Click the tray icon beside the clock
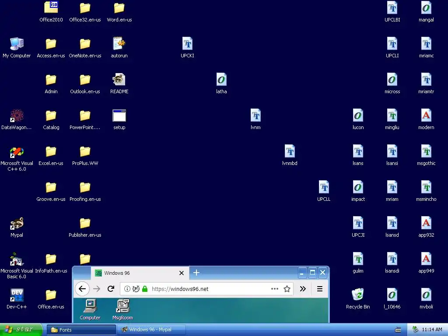This screenshot has width=448, height=336. 416,329
